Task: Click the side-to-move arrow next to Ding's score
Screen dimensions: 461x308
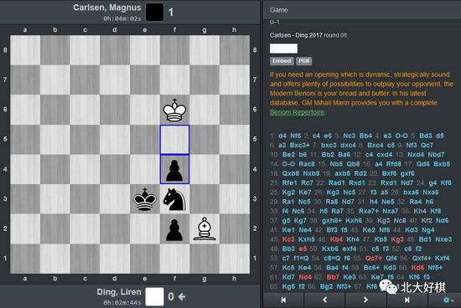Action: tap(182, 297)
